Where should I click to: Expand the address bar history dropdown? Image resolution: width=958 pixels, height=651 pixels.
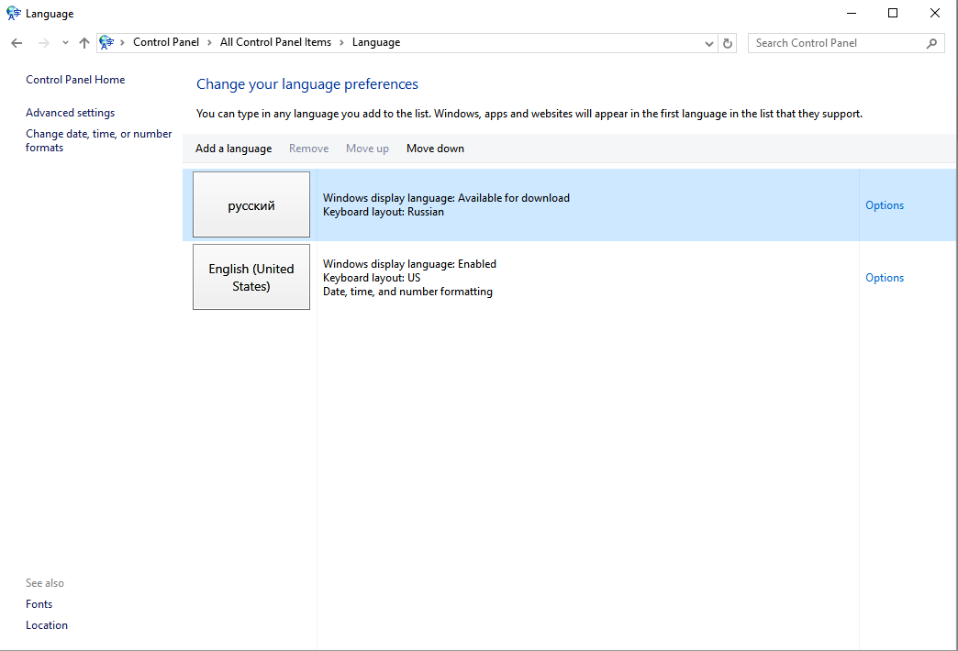[x=708, y=43]
